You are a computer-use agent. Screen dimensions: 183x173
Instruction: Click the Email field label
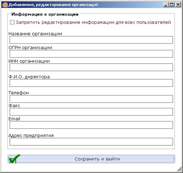[x=14, y=119]
